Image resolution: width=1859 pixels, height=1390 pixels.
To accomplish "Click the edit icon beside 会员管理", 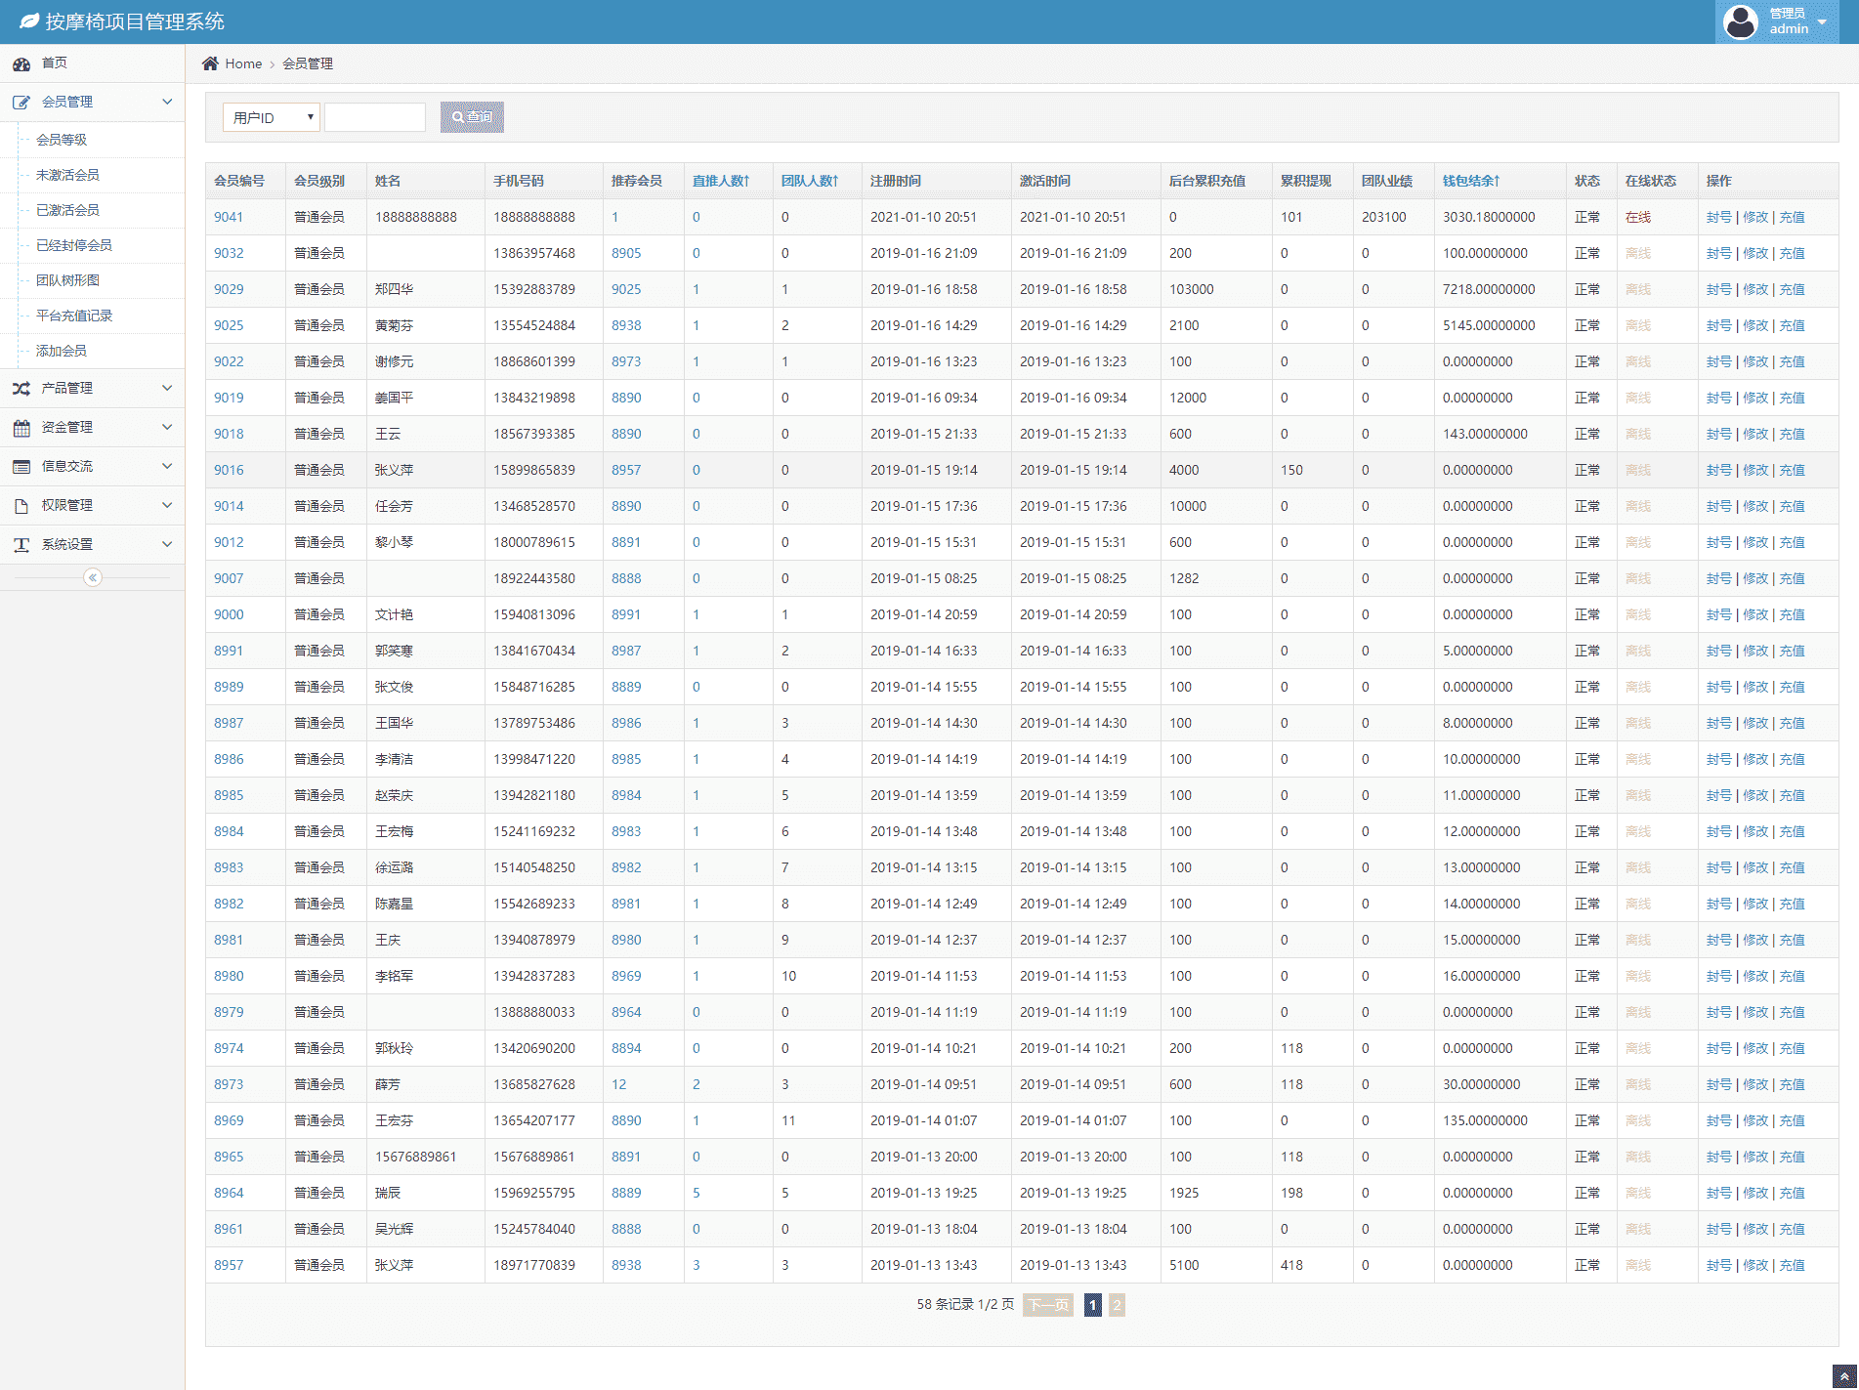I will click(x=21, y=102).
